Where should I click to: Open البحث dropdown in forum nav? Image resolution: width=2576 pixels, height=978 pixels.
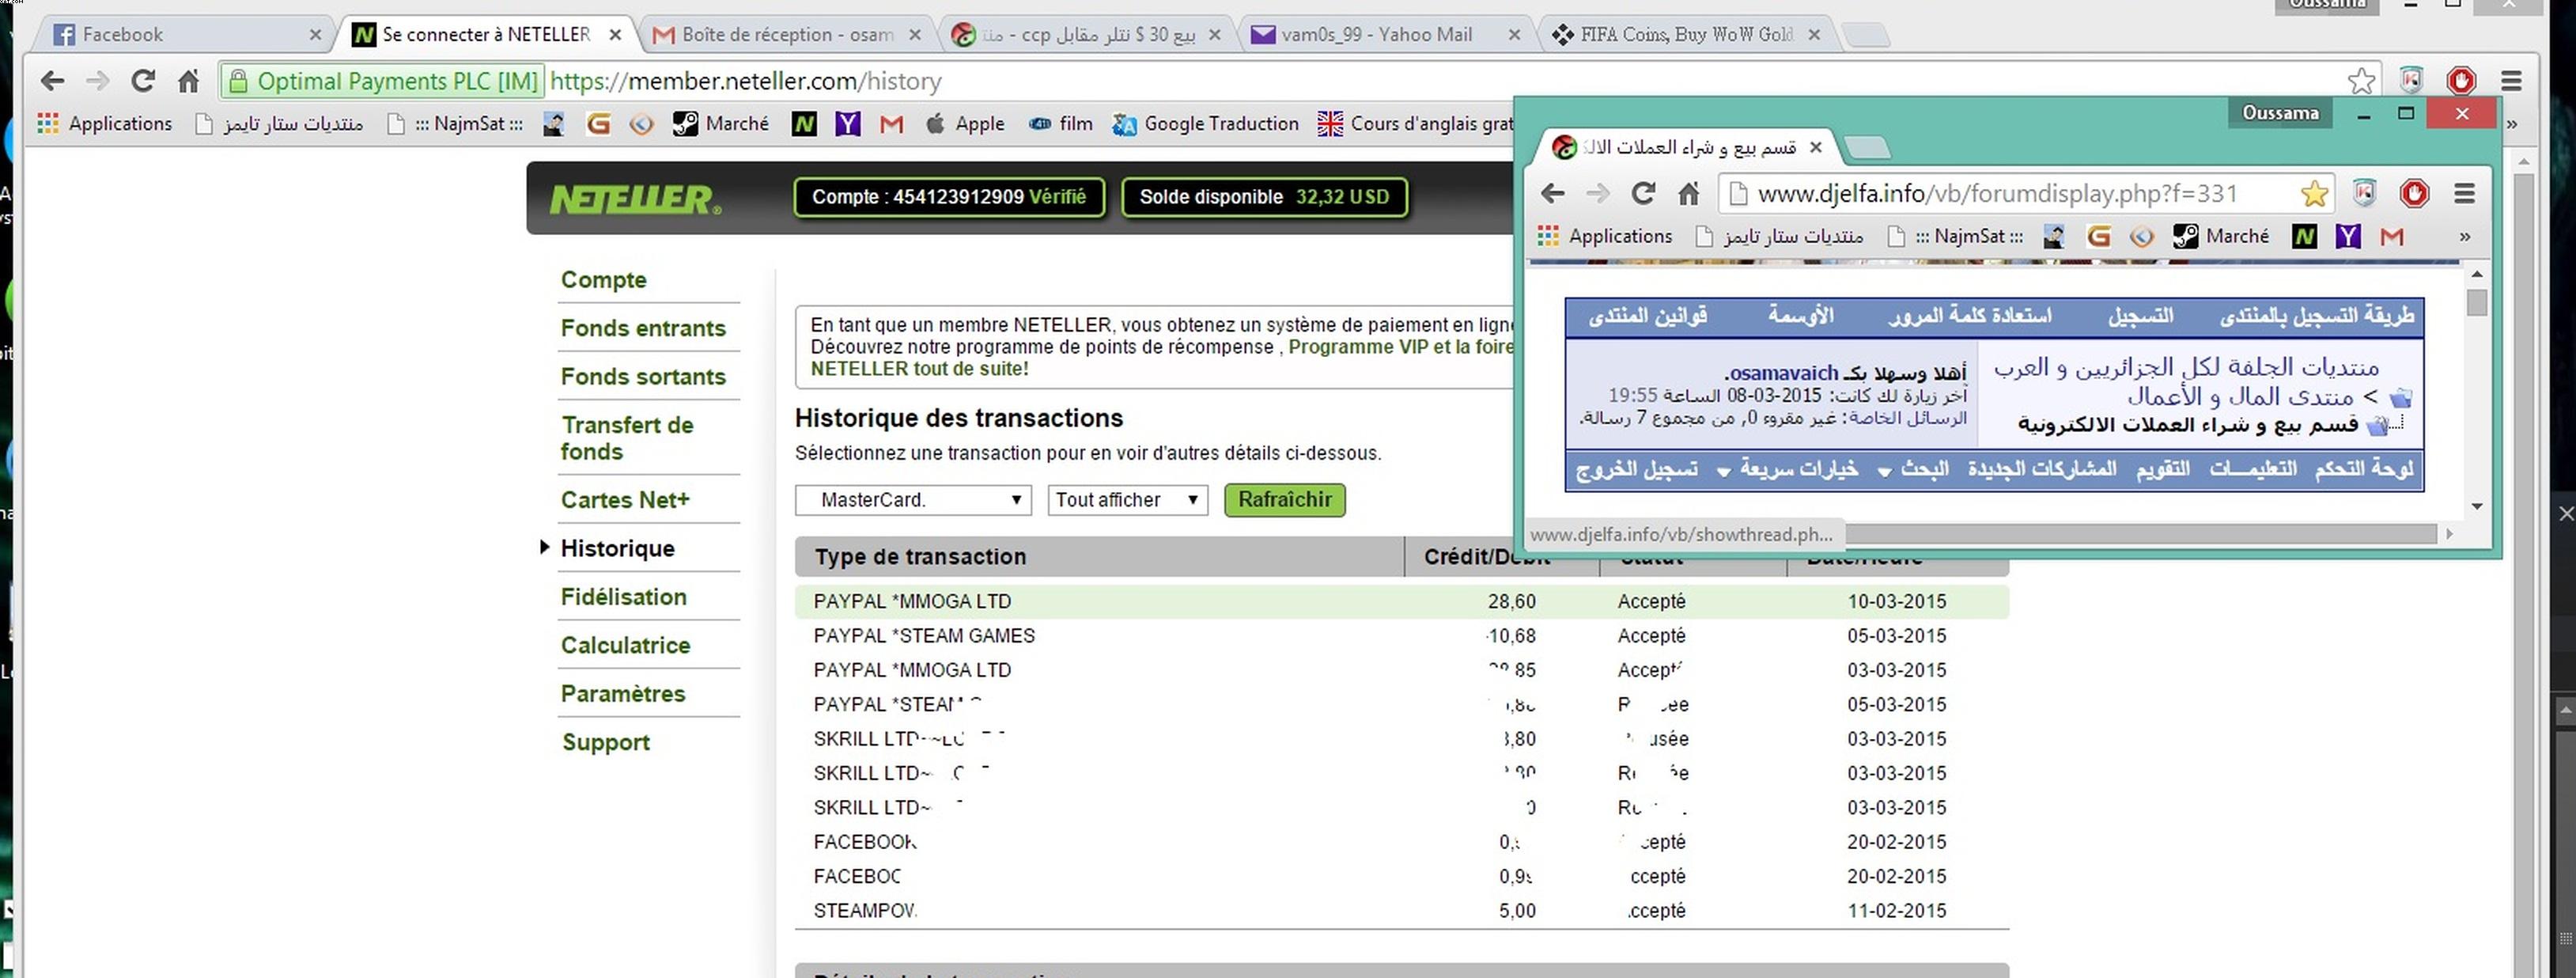coord(1912,469)
